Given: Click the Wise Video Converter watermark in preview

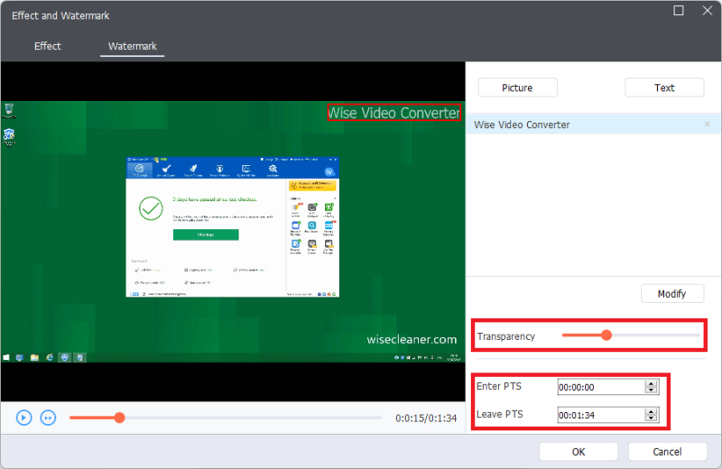Looking at the screenshot, I should (x=393, y=113).
